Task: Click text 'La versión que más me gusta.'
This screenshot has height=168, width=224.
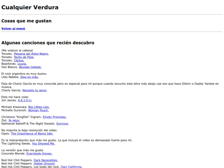Action: (23, 150)
